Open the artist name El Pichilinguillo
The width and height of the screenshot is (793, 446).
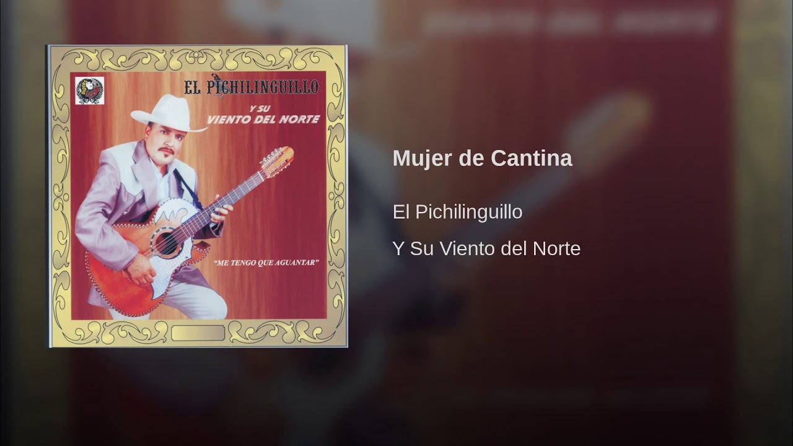point(457,212)
